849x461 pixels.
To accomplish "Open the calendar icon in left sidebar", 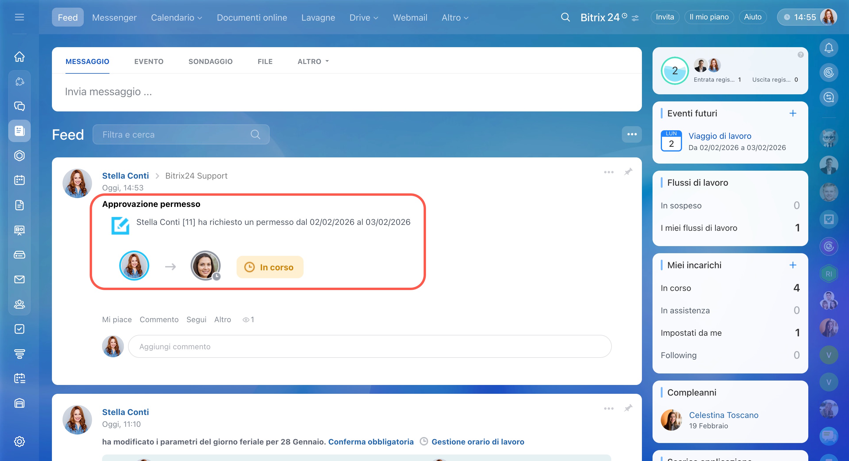I will tap(19, 180).
